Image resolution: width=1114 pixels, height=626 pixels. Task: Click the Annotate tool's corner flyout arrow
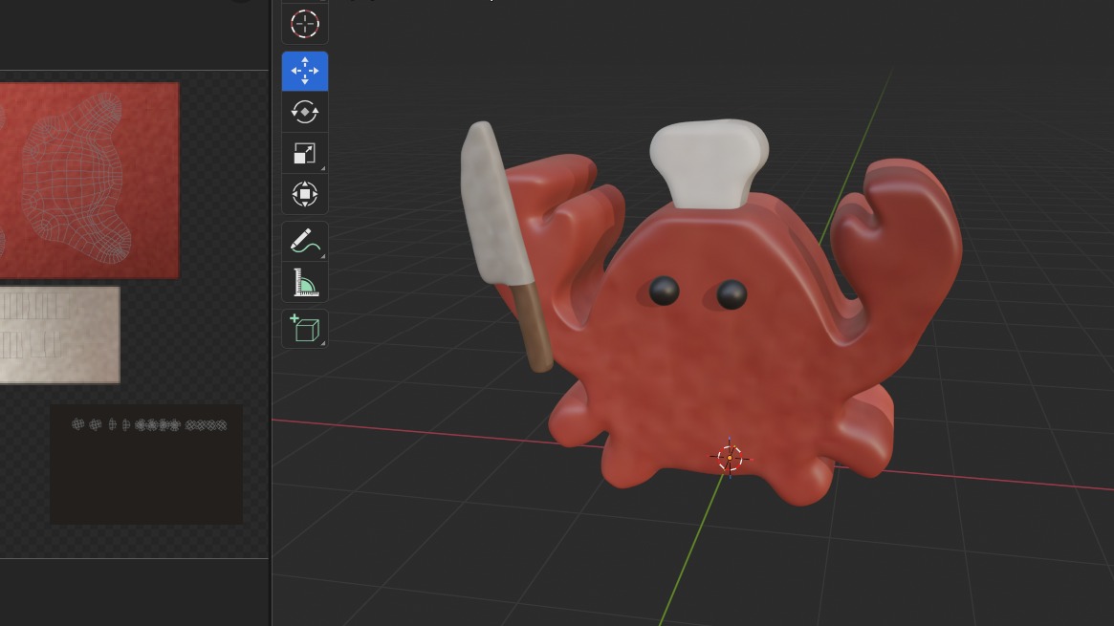323,256
